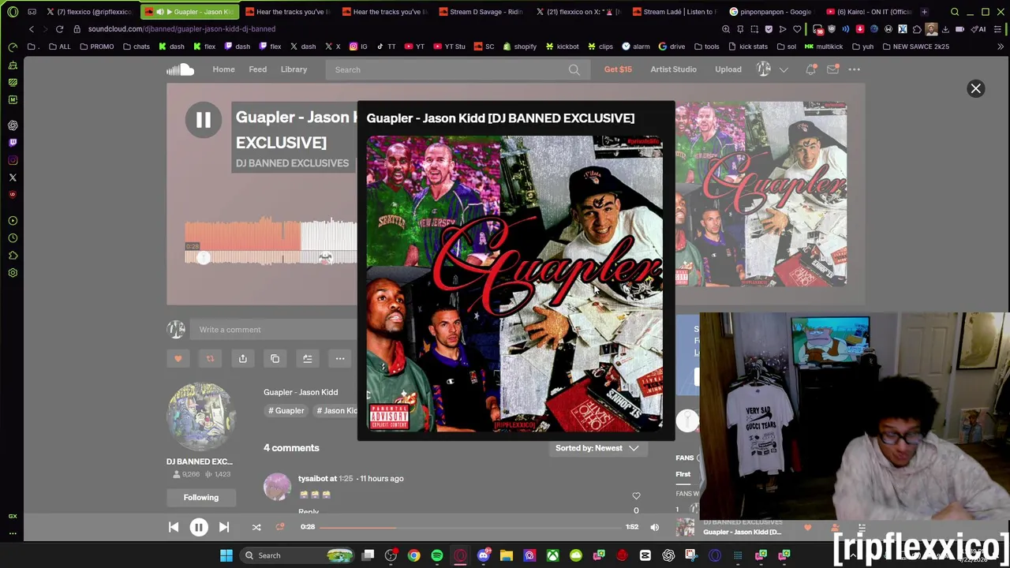Click the Get $15 link
This screenshot has width=1010, height=568.
[x=618, y=69]
